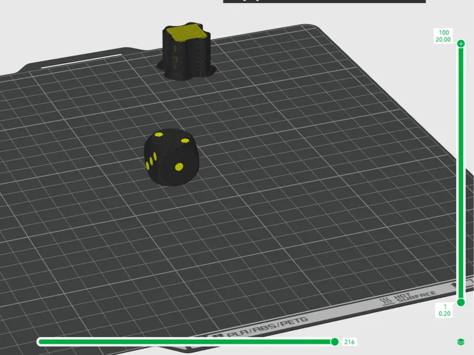Image resolution: width=474 pixels, height=355 pixels.
Task: Click the 216 move count value
Action: click(x=349, y=342)
